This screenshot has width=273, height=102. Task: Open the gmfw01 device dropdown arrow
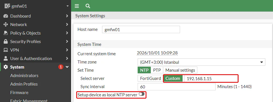pos(68,6)
